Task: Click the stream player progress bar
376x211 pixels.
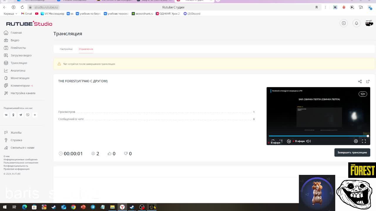Action: (318, 136)
